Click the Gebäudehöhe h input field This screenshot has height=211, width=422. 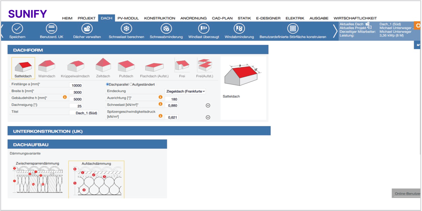76,99
